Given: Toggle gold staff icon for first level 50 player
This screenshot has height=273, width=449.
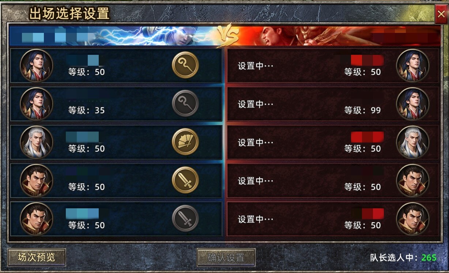Looking at the screenshot, I should click(185, 65).
